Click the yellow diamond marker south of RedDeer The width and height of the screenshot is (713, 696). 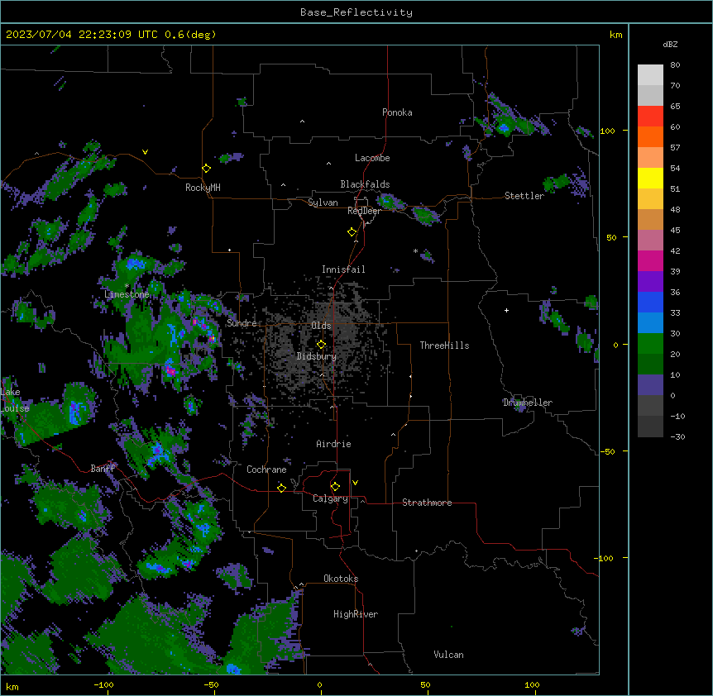click(x=352, y=232)
